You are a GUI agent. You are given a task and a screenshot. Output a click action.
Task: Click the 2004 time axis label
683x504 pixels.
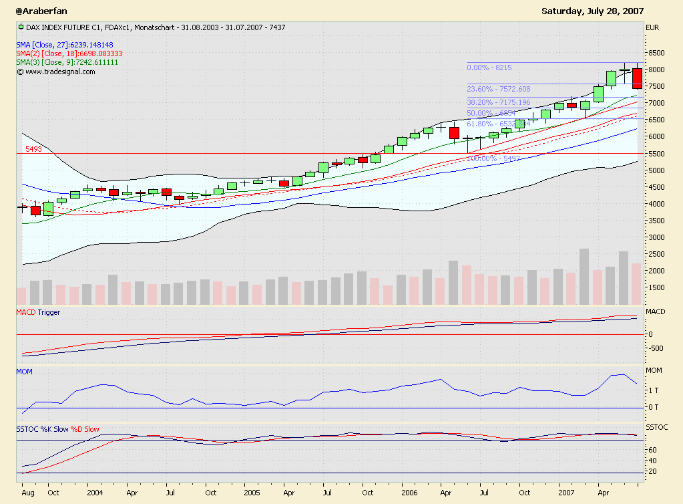point(95,493)
